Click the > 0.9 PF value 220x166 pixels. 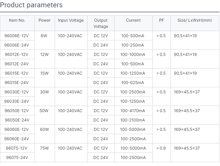coord(161,148)
